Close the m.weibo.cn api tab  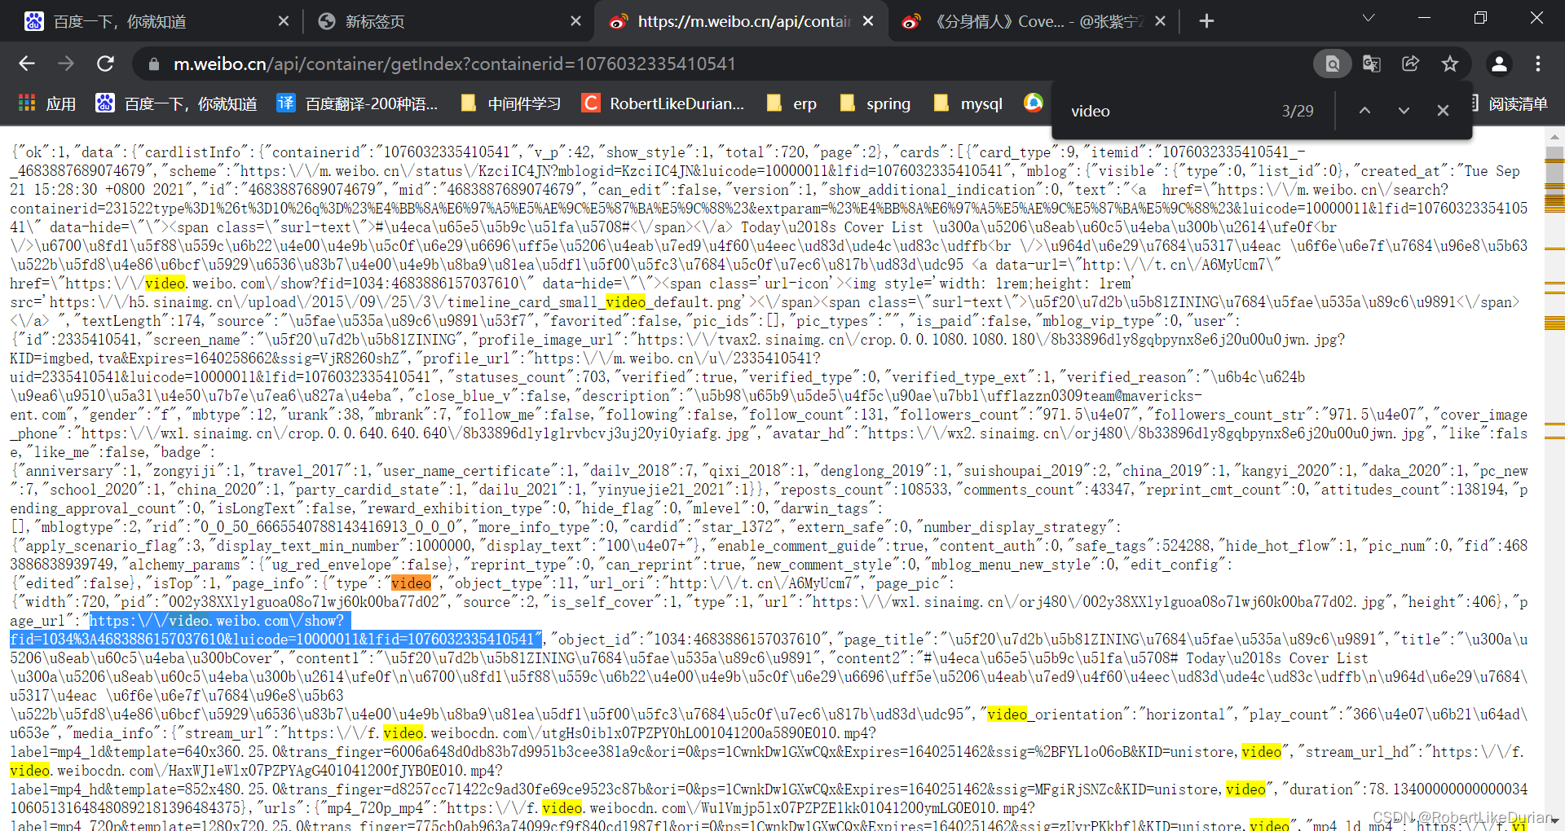point(868,21)
